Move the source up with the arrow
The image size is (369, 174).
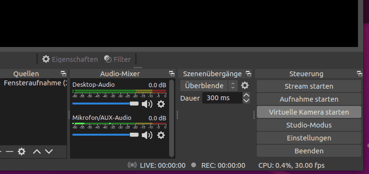click(x=37, y=151)
